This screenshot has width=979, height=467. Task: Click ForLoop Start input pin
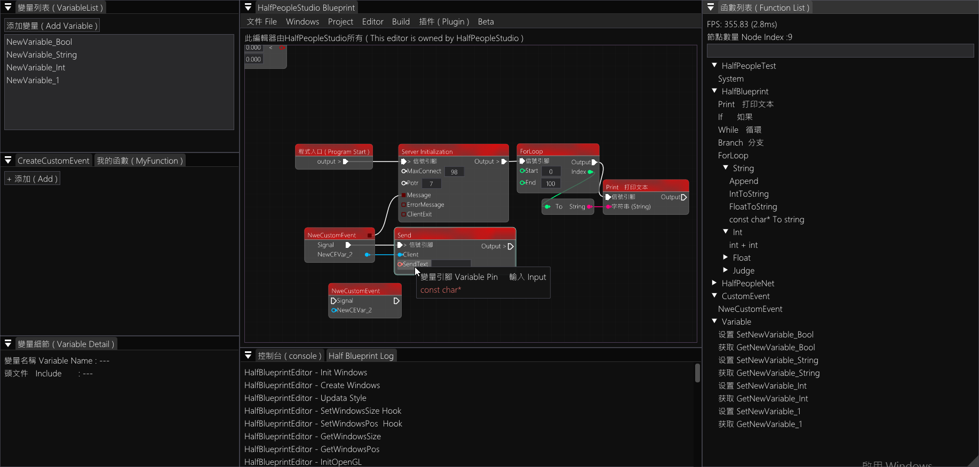pyautogui.click(x=522, y=171)
